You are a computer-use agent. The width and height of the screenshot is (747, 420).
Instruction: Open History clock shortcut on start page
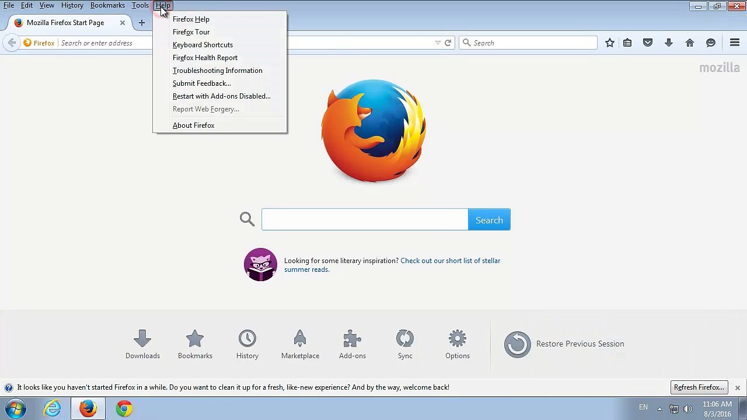pyautogui.click(x=247, y=344)
